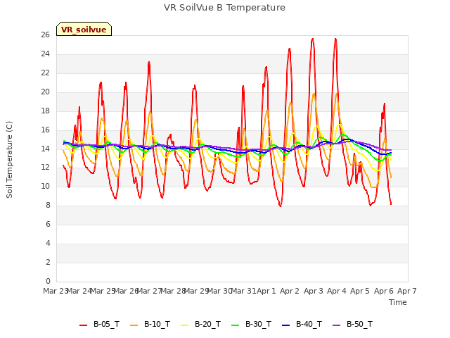Click the B-50_T purple legend swatch
450x338 pixels.
click(x=337, y=325)
